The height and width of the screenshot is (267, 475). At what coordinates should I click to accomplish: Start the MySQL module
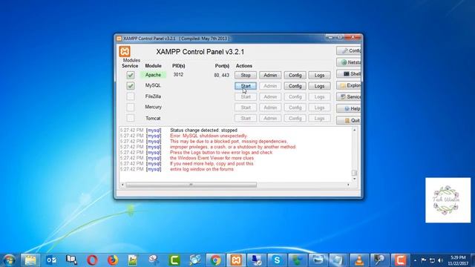pyautogui.click(x=246, y=86)
